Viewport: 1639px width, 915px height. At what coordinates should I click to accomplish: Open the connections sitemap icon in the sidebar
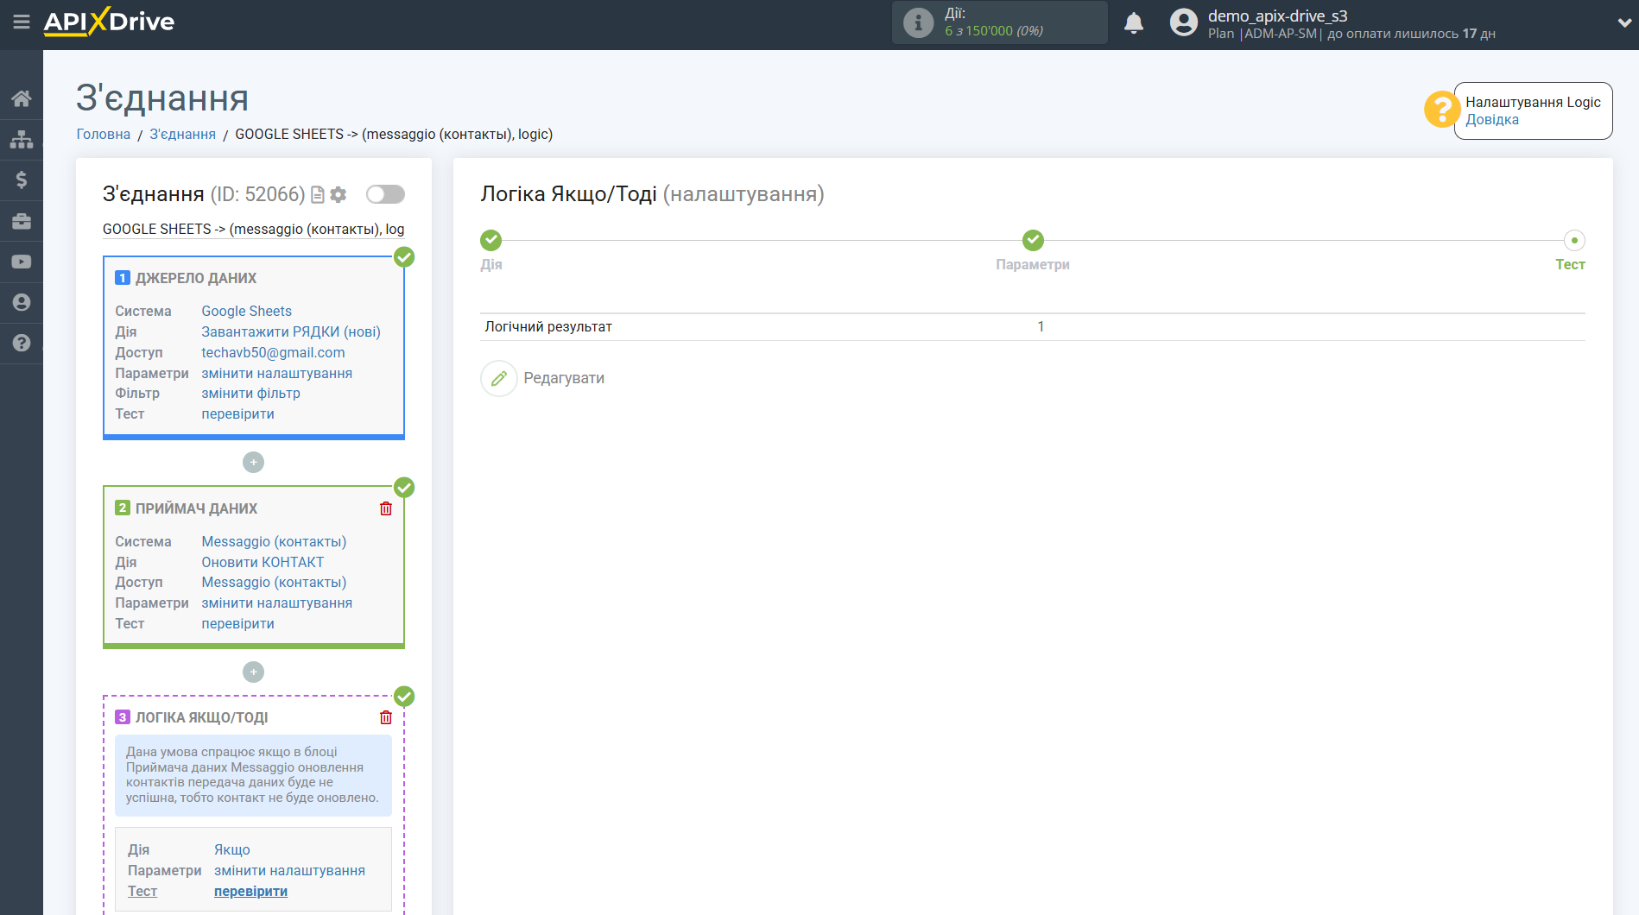tap(22, 139)
